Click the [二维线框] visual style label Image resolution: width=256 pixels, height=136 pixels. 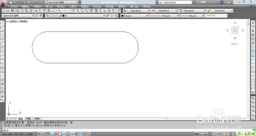[x=22, y=21]
